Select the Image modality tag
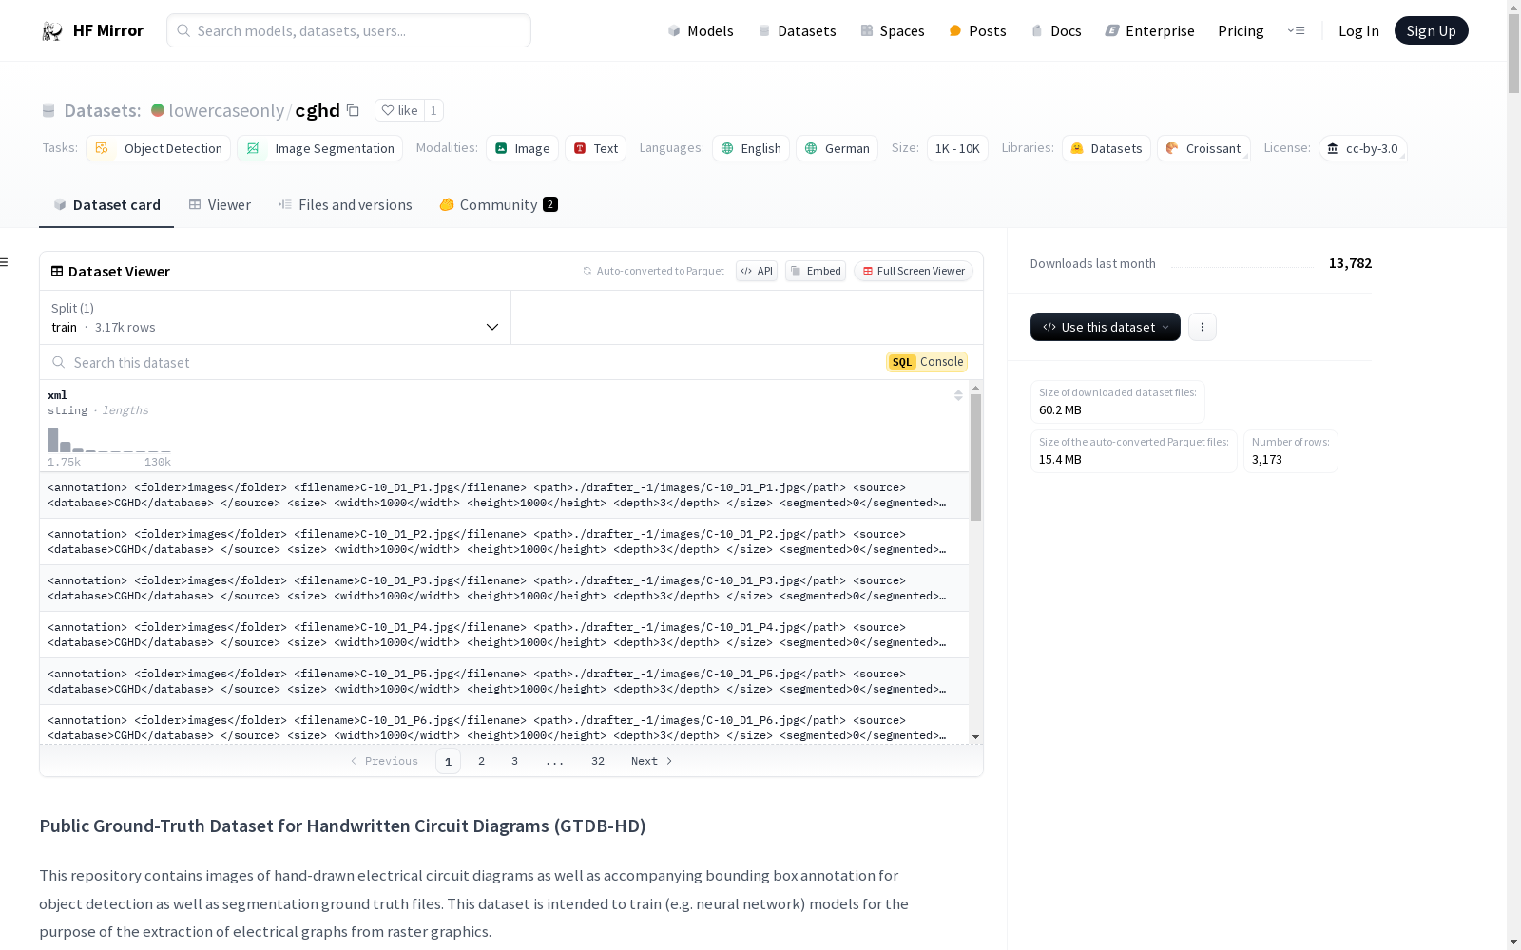 (523, 148)
